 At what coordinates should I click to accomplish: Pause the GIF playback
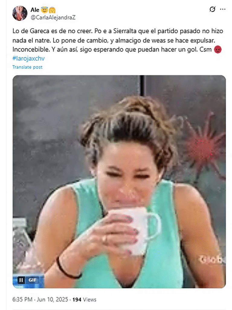pos(21,280)
